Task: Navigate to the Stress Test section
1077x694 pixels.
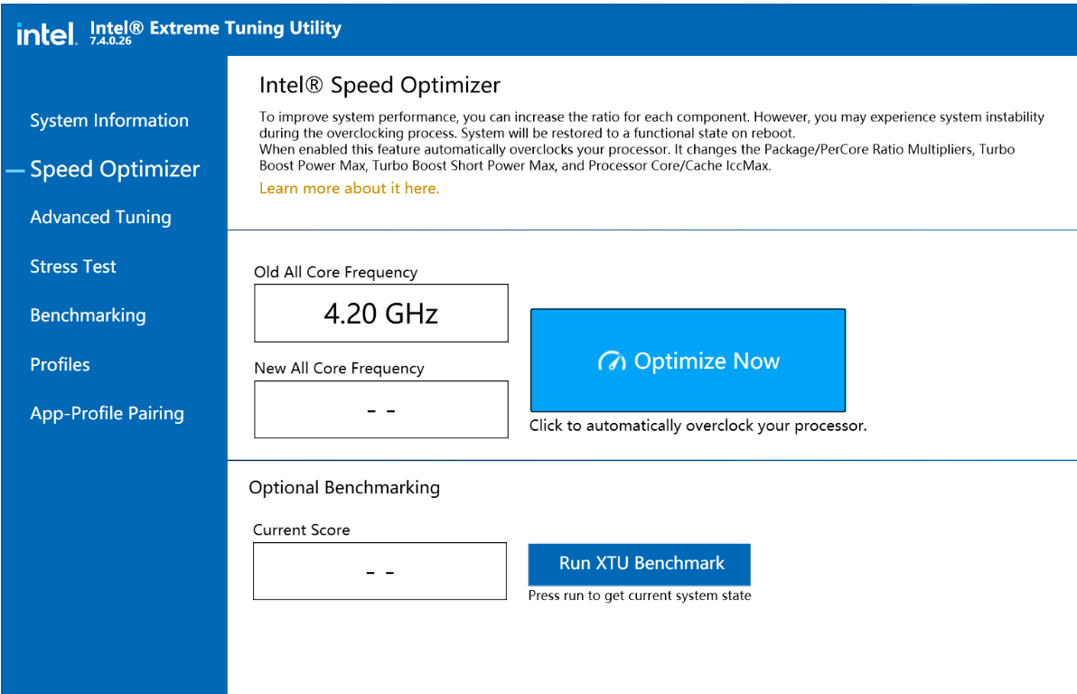Action: 72,266
